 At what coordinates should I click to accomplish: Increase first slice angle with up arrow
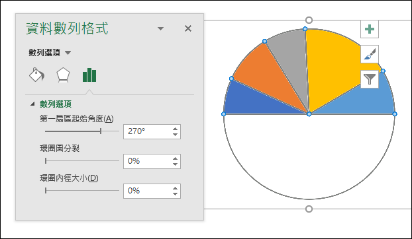(x=176, y=129)
